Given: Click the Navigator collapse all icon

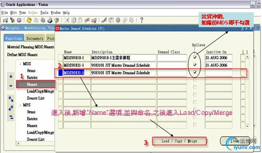Looking at the screenshot, I should click(x=11, y=117).
